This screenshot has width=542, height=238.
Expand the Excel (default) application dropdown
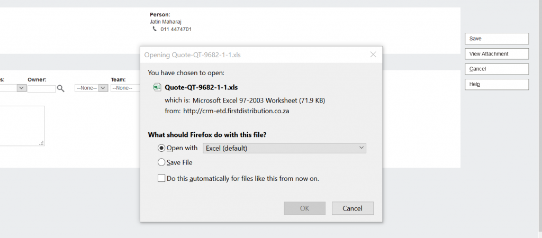(285, 148)
